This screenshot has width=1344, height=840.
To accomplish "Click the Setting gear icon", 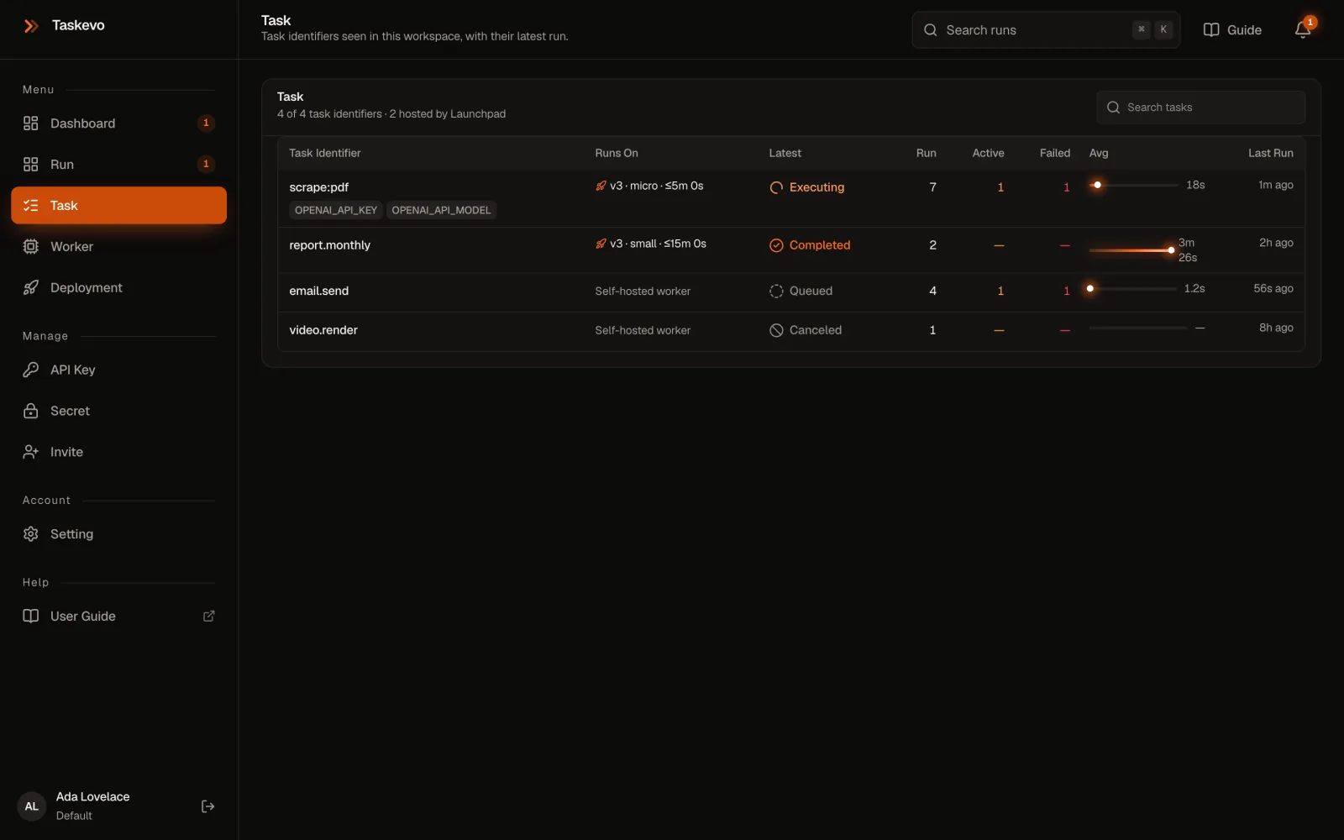I will (31, 534).
